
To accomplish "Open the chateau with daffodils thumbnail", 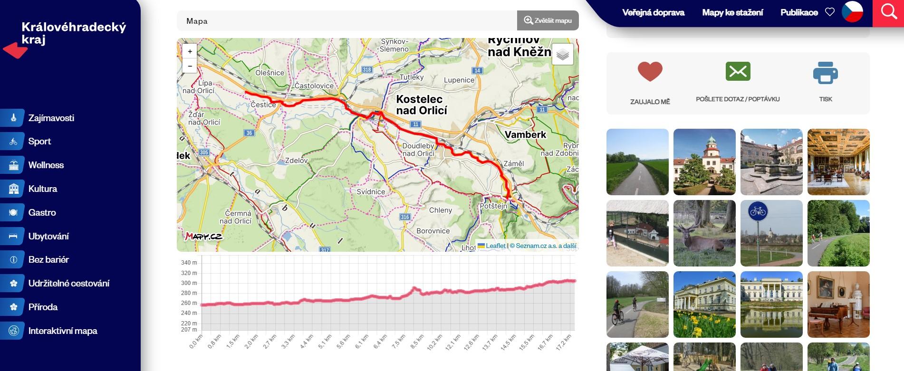I will pyautogui.click(x=704, y=304).
